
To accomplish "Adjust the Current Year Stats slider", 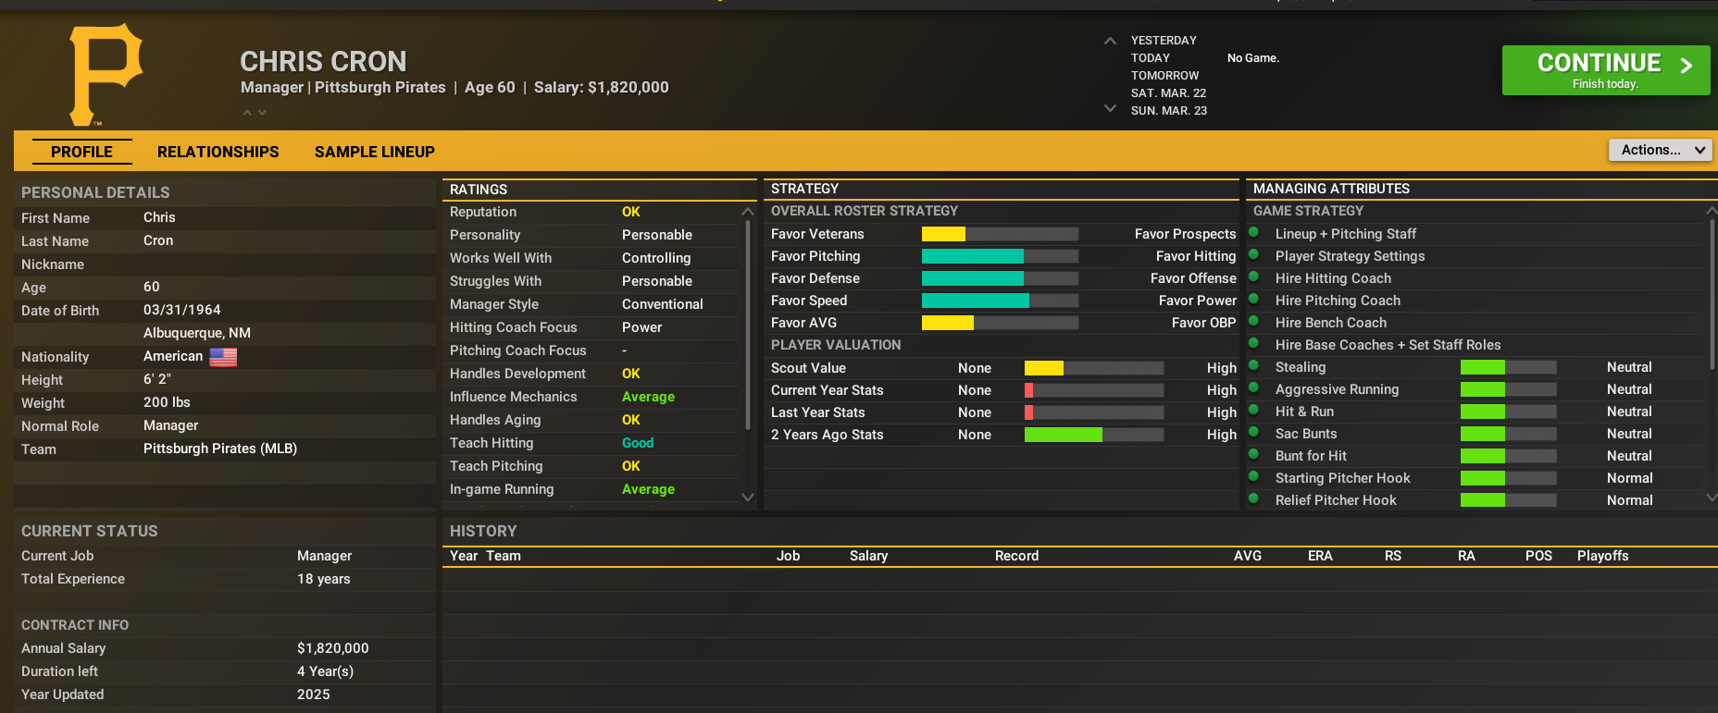I will click(x=1094, y=390).
